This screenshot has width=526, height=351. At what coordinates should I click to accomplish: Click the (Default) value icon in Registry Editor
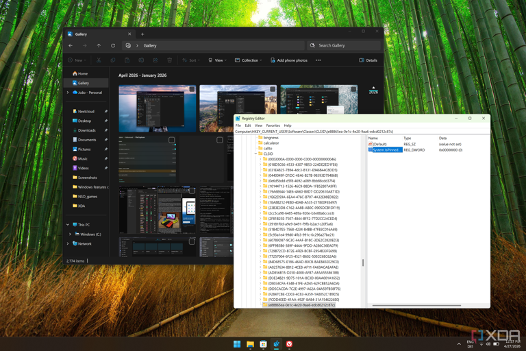(371, 144)
